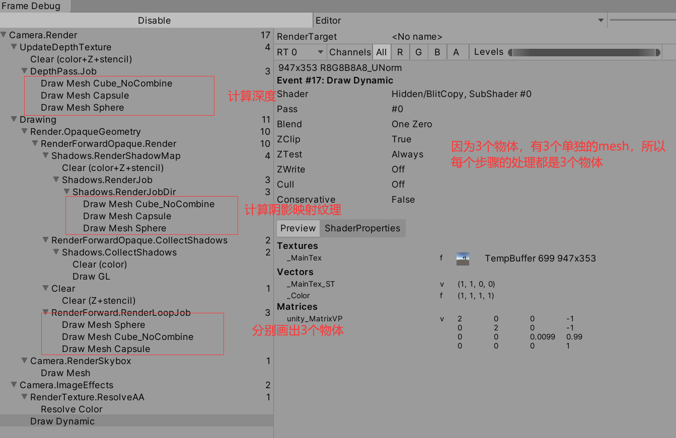Select the Clear (color) event

(x=100, y=265)
